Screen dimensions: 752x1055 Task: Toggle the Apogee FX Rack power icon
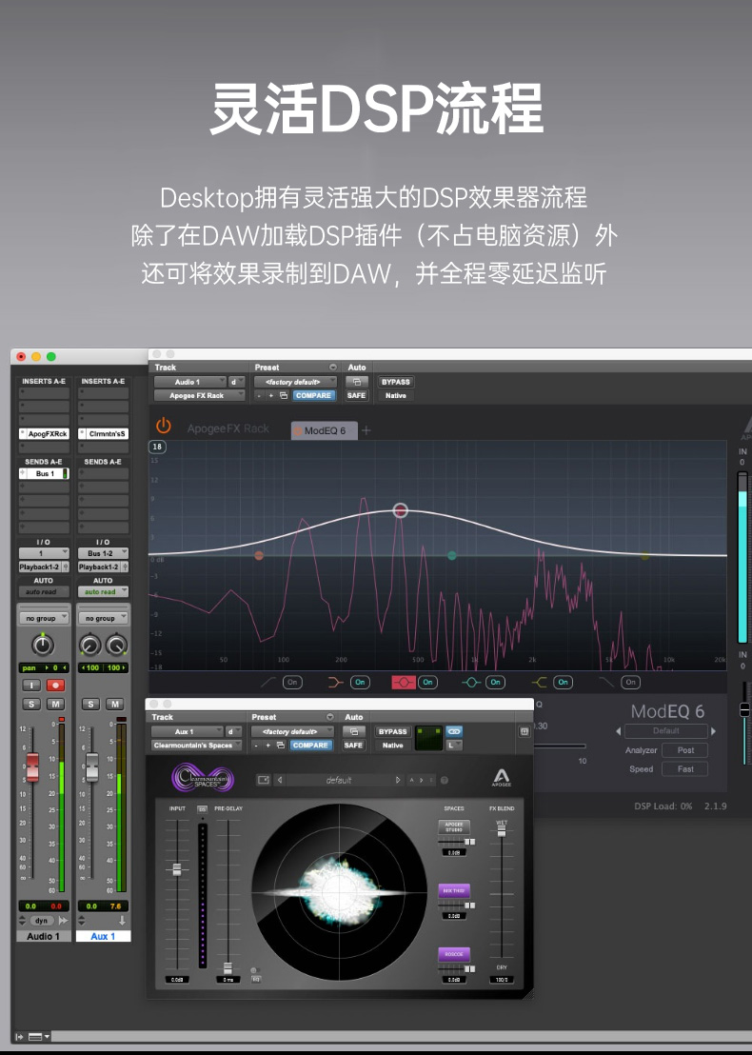[164, 426]
